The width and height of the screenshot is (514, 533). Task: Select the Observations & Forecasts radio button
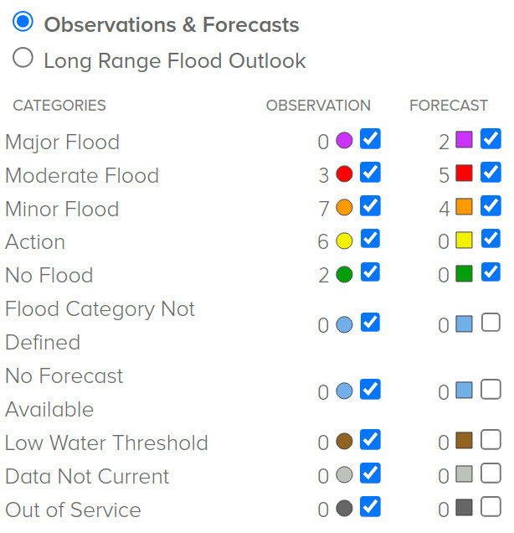click(23, 22)
